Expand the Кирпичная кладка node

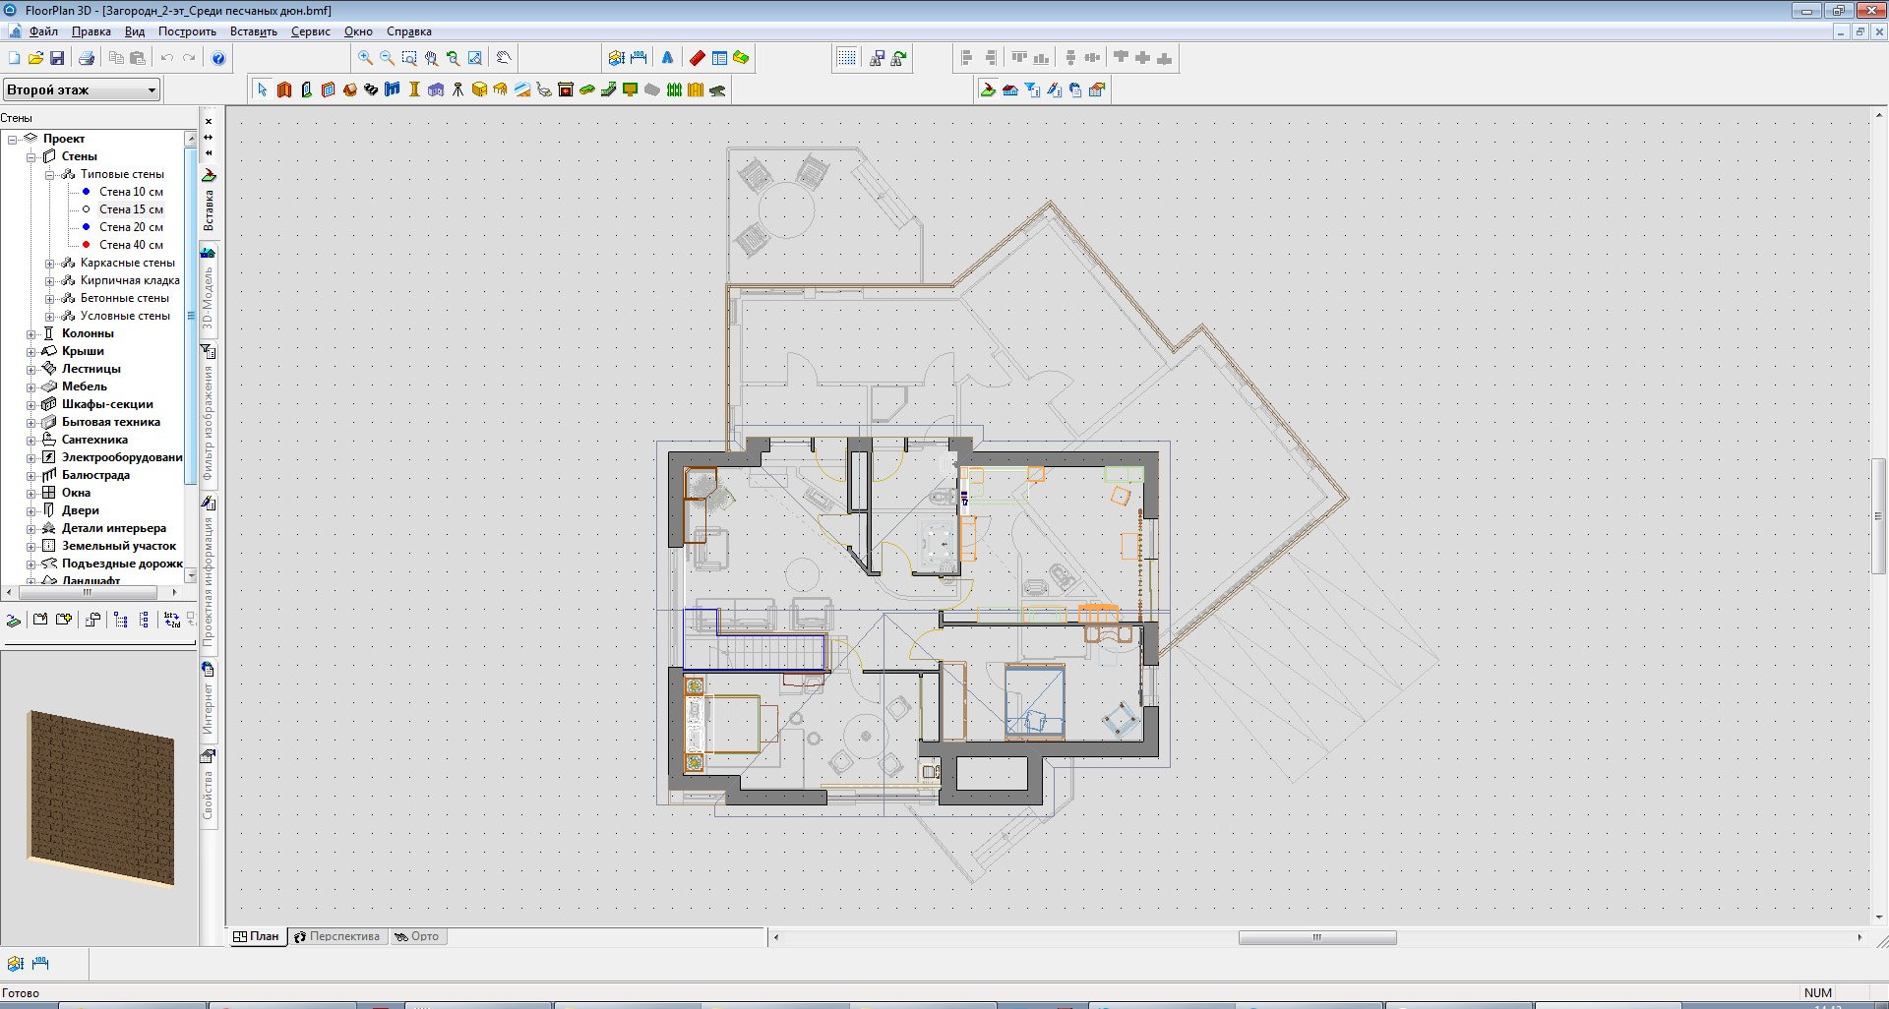point(49,280)
